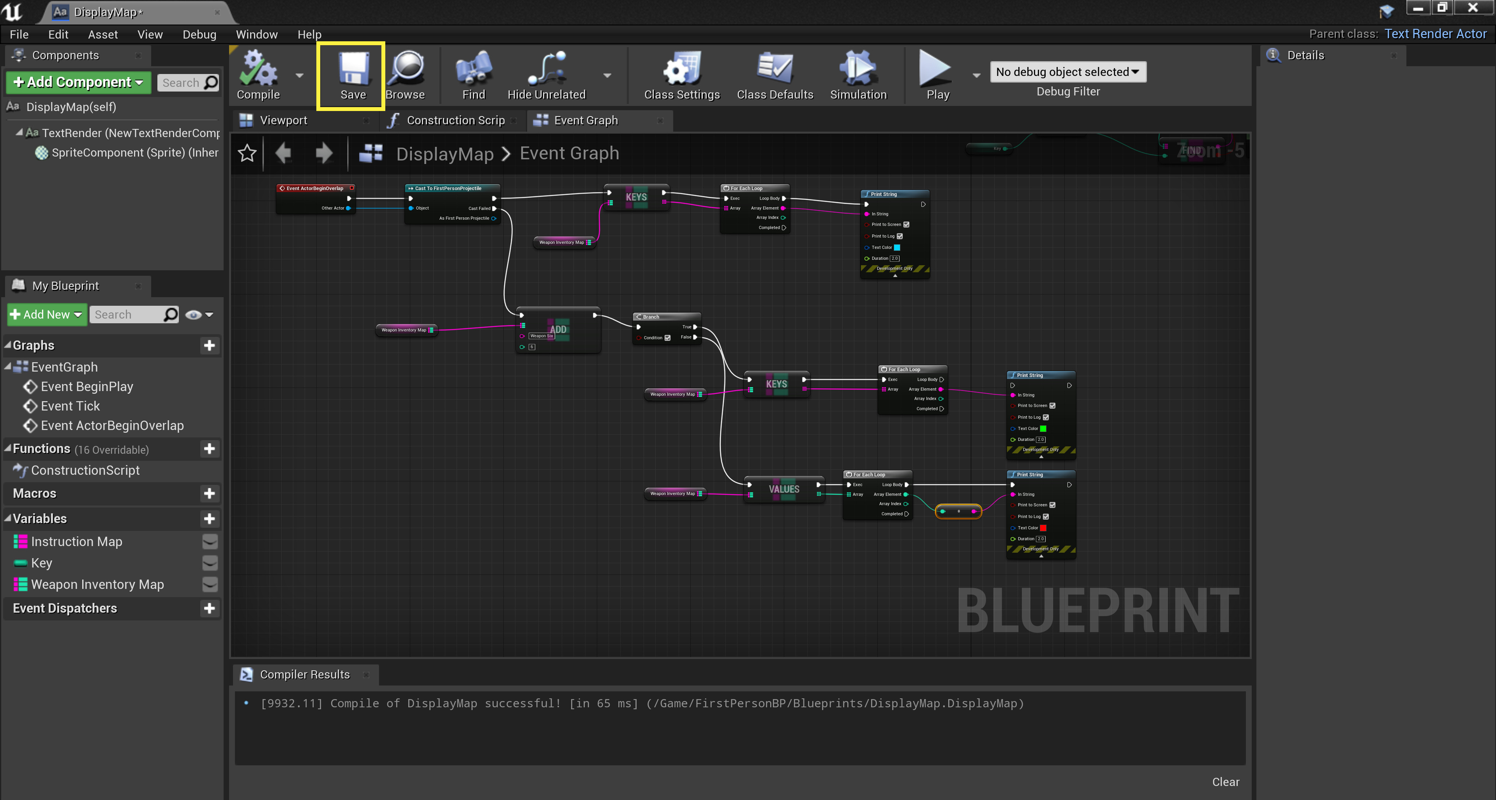
Task: Open the Text Render Actor parent class link
Action: point(1435,33)
